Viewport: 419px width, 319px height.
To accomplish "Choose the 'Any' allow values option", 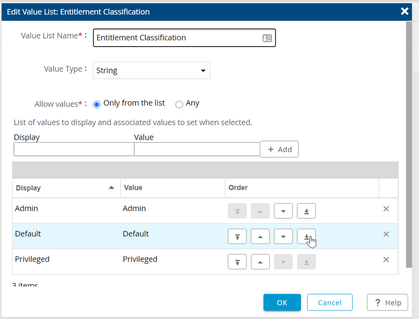I will pyautogui.click(x=179, y=105).
